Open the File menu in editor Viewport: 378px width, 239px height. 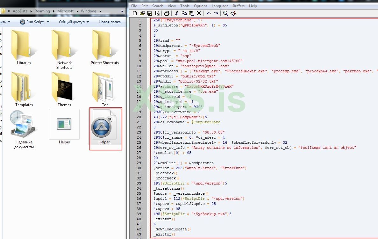point(134,6)
